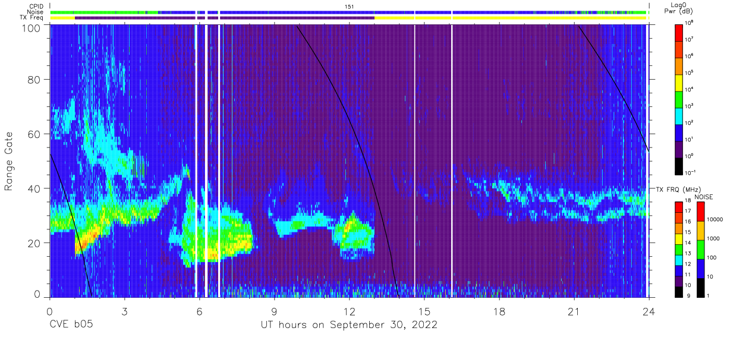Click the 40 tick on Range Gate axis
The height and width of the screenshot is (337, 730).
pyautogui.click(x=34, y=188)
